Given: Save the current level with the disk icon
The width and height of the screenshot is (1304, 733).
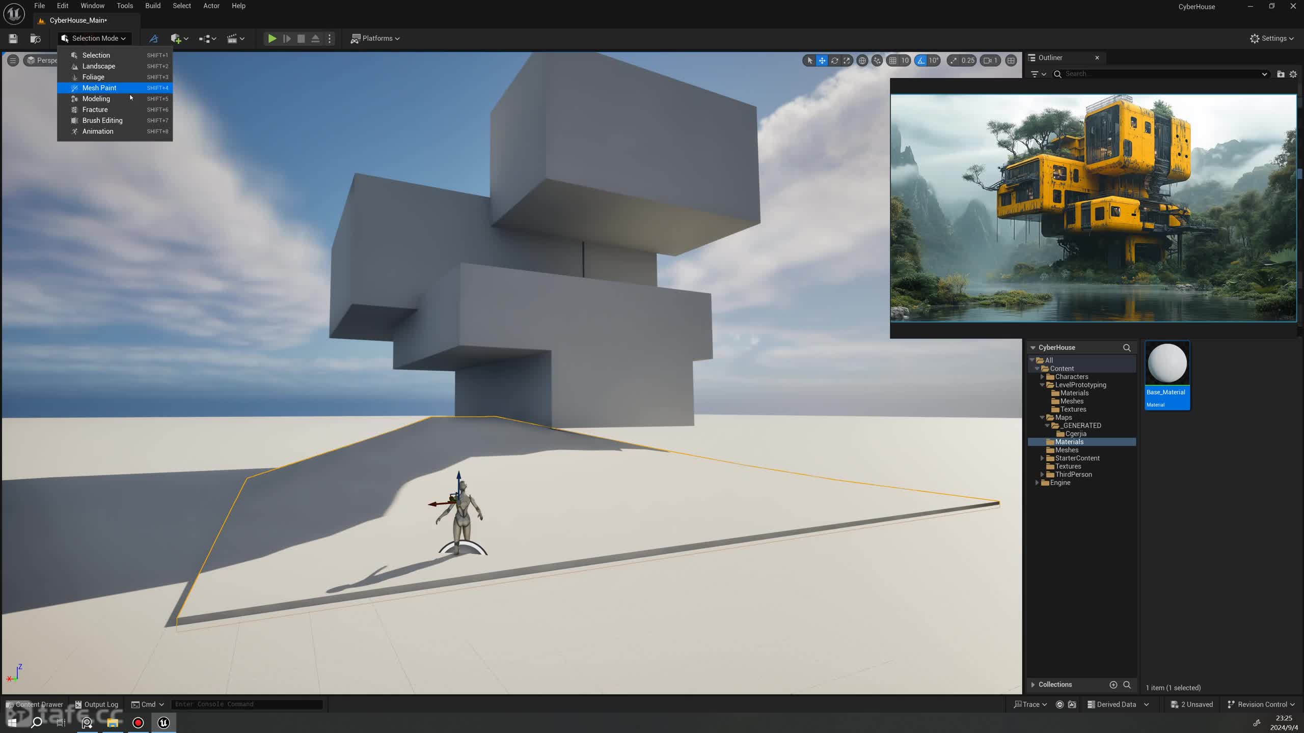Looking at the screenshot, I should (x=13, y=39).
